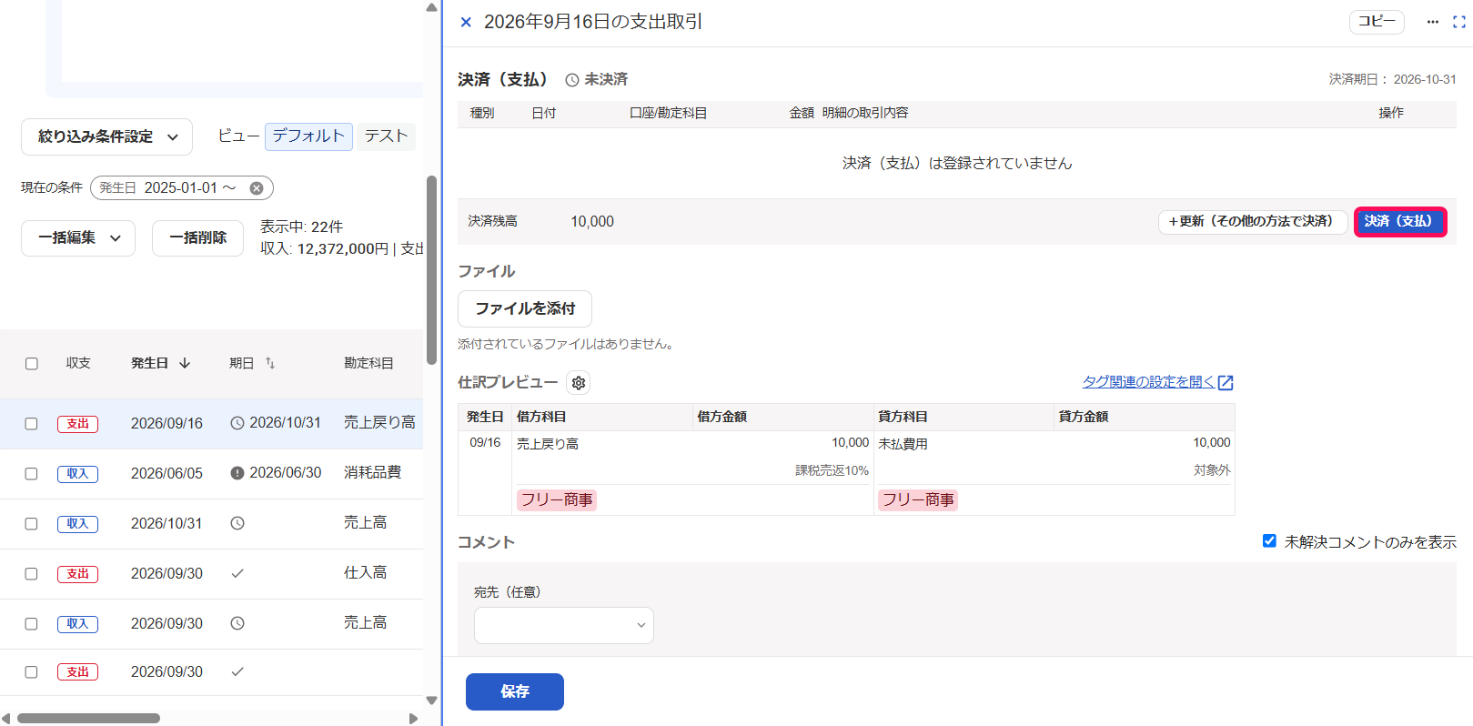Click the horizontal scrollbar thumb
This screenshot has height=726, width=1473.
pos(88,719)
